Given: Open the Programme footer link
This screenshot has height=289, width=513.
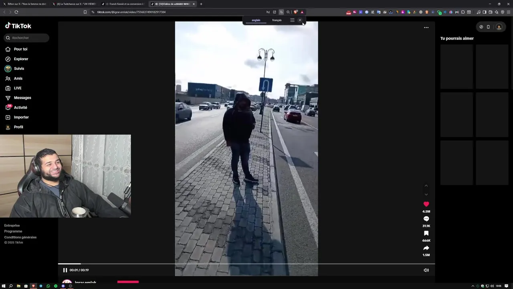Looking at the screenshot, I should click(13, 231).
